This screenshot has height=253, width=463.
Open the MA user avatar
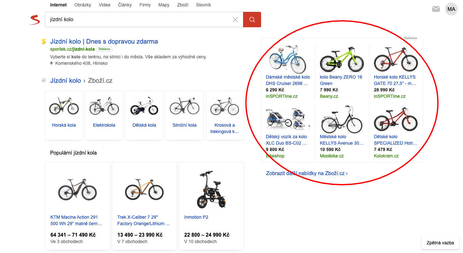click(451, 9)
